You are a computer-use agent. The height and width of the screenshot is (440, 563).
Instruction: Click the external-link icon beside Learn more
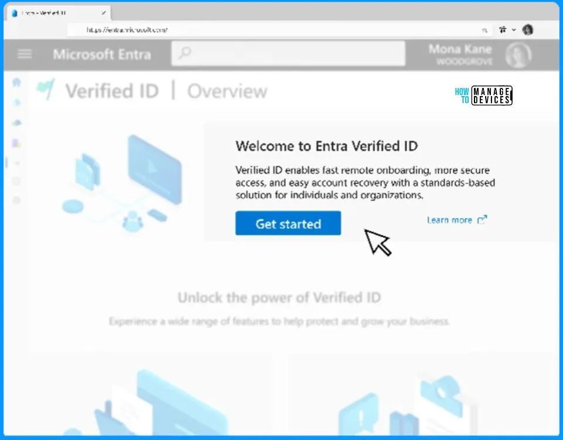click(482, 220)
